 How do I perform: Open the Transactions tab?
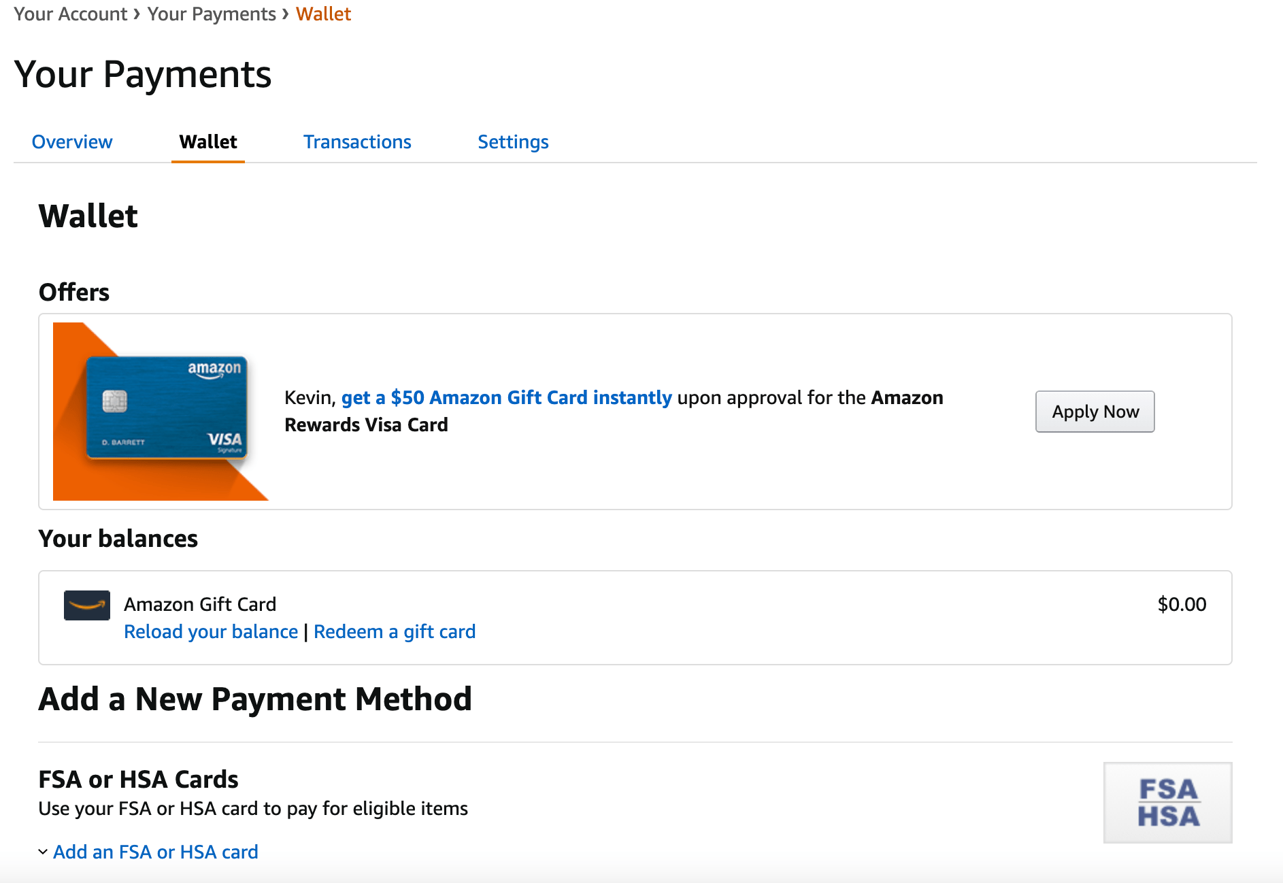tap(357, 141)
